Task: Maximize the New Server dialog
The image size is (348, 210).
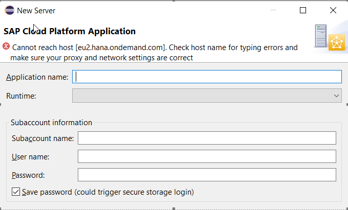Action: click(x=303, y=10)
